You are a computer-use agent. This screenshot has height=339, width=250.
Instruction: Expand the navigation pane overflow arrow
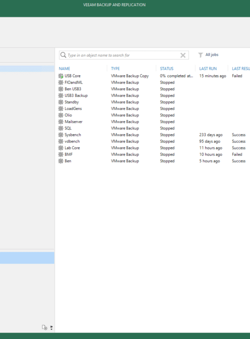click(x=52, y=328)
